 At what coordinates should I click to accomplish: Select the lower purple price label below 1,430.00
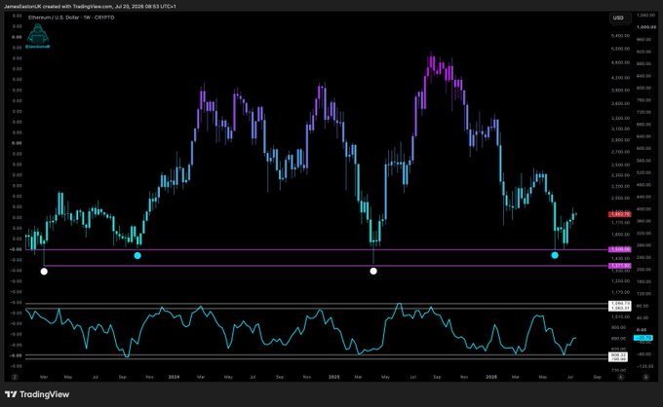click(619, 266)
